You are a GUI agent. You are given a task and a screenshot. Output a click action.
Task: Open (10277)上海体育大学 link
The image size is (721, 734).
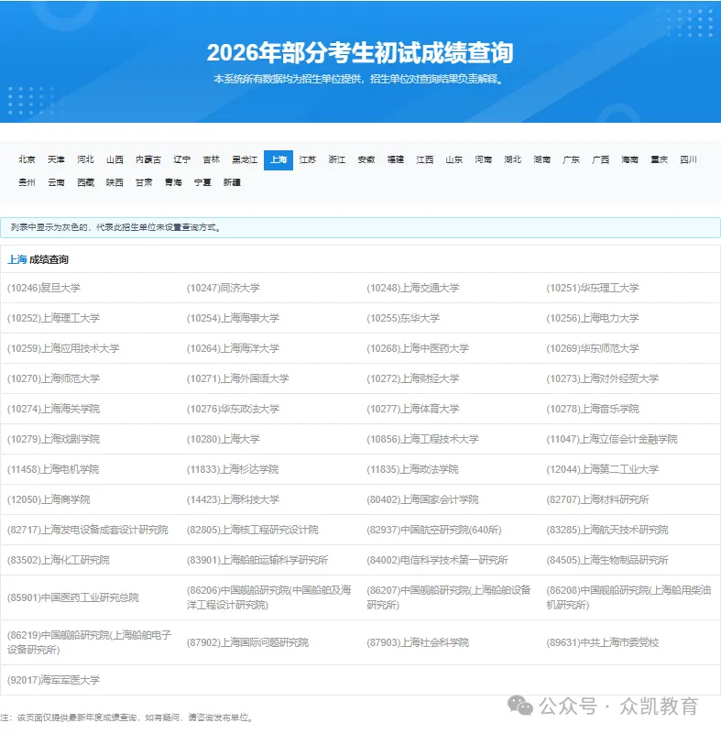coord(413,409)
